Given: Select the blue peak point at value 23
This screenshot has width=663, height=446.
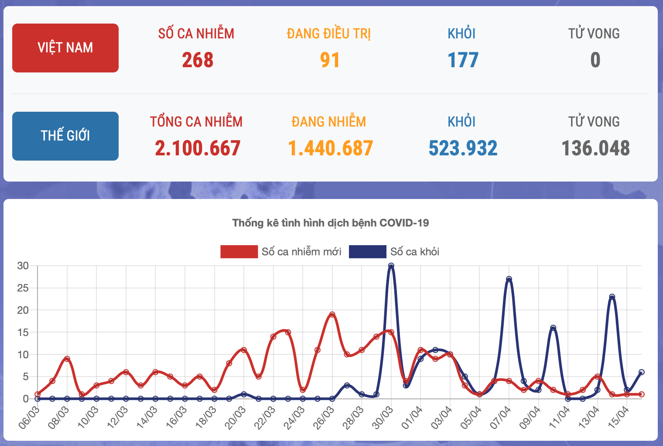Looking at the screenshot, I should [612, 297].
